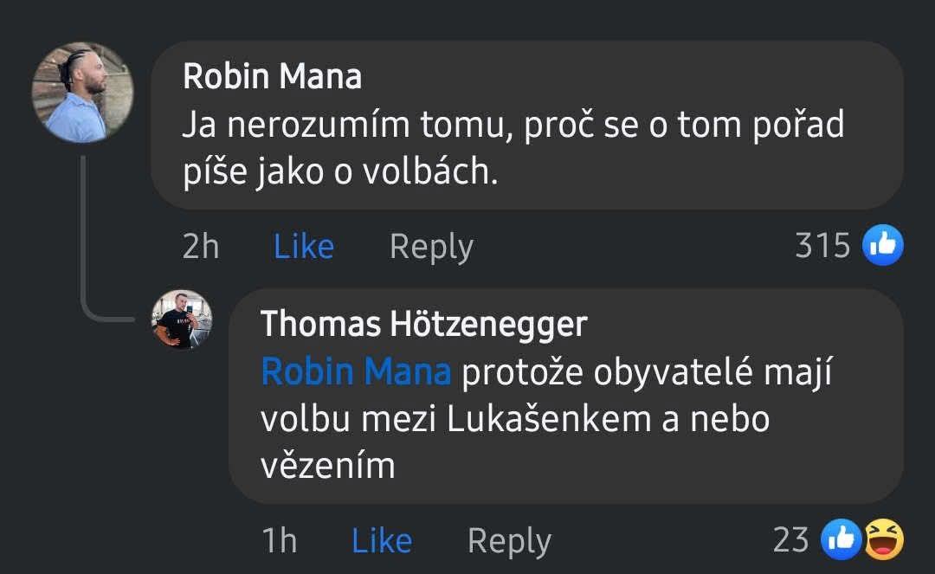
Task: Open Thomas Hötzenegger's profile picture
Action: (x=182, y=319)
